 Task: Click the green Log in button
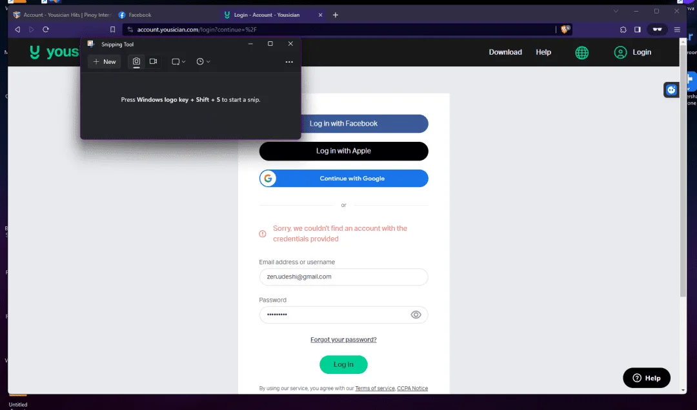point(343,364)
